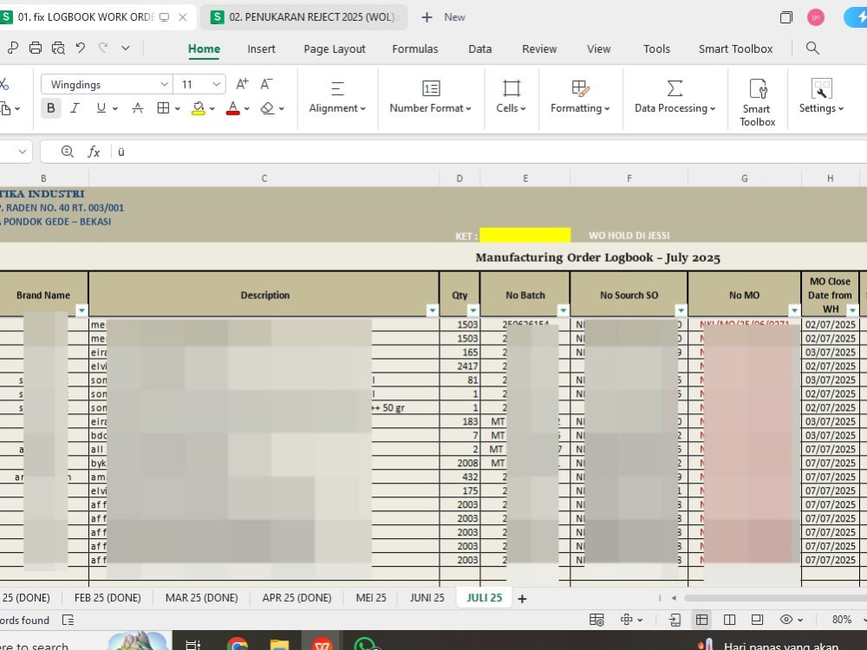Toggle Strikethrough formatting
The height and width of the screenshot is (650, 867).
pyautogui.click(x=138, y=107)
